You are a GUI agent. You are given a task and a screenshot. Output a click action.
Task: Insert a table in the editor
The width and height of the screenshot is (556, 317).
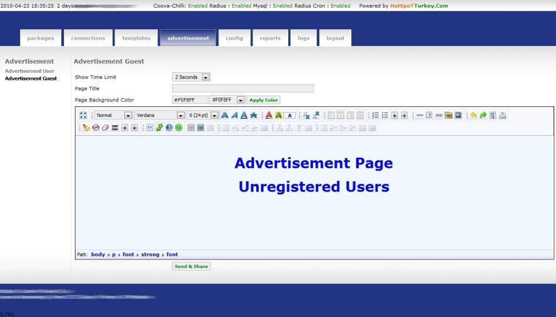(191, 128)
